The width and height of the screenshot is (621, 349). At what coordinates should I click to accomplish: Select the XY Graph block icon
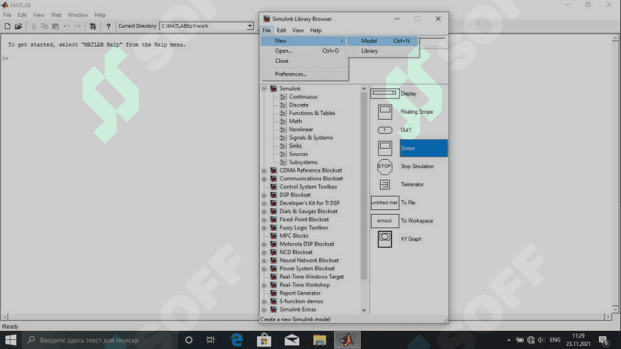[x=384, y=239]
